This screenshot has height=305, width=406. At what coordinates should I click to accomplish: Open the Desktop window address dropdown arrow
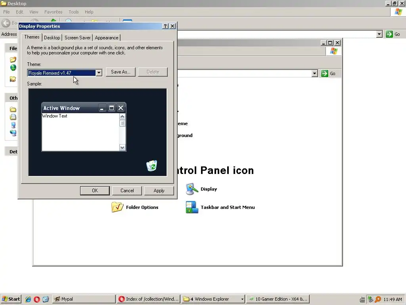tap(379, 34)
